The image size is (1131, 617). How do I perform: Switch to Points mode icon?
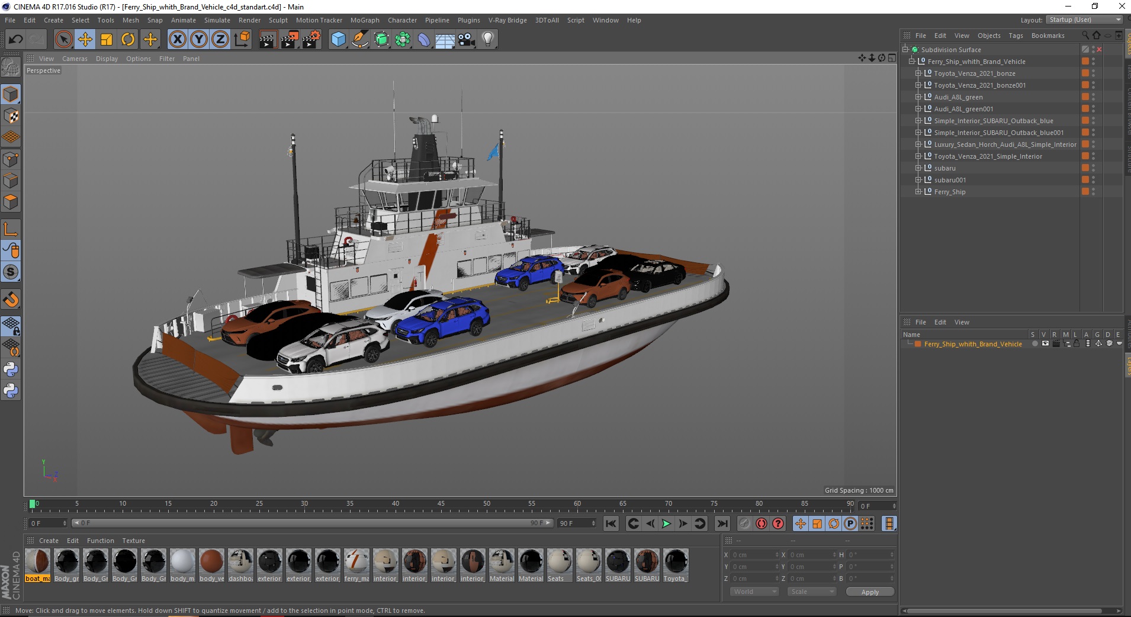tap(11, 159)
